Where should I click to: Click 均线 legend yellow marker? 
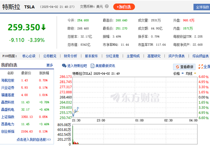(195, 73)
